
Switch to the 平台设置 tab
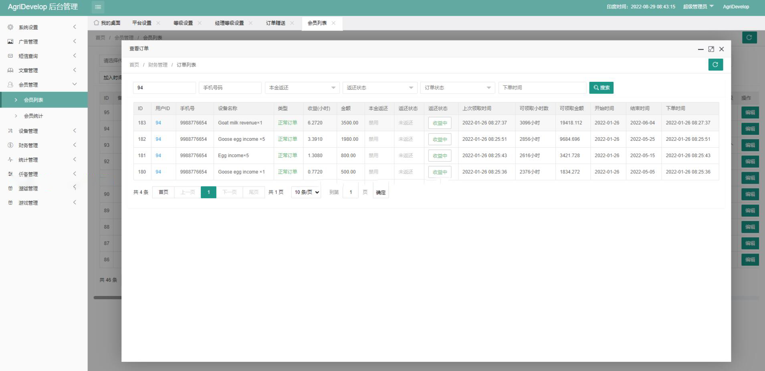(142, 23)
